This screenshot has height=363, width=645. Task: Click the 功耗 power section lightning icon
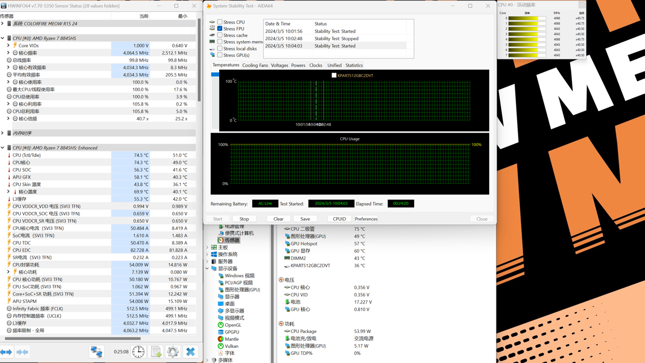[281, 324]
